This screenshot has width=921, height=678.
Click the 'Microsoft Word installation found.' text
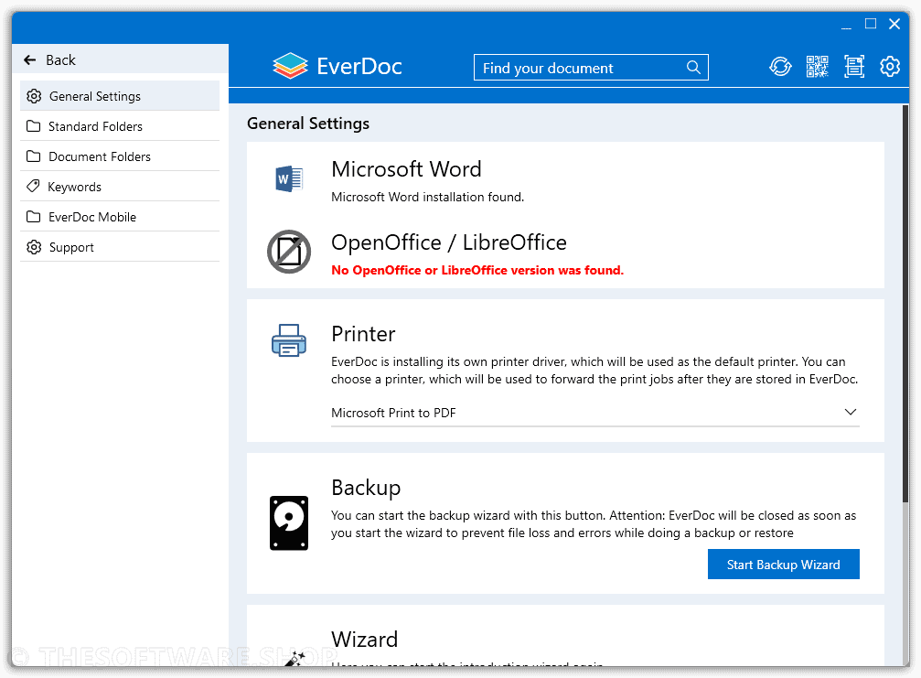tap(428, 198)
